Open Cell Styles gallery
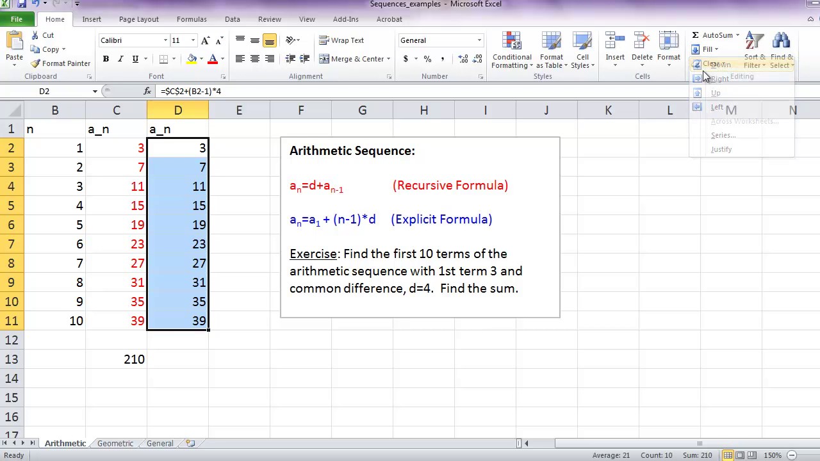The image size is (820, 461). (582, 51)
